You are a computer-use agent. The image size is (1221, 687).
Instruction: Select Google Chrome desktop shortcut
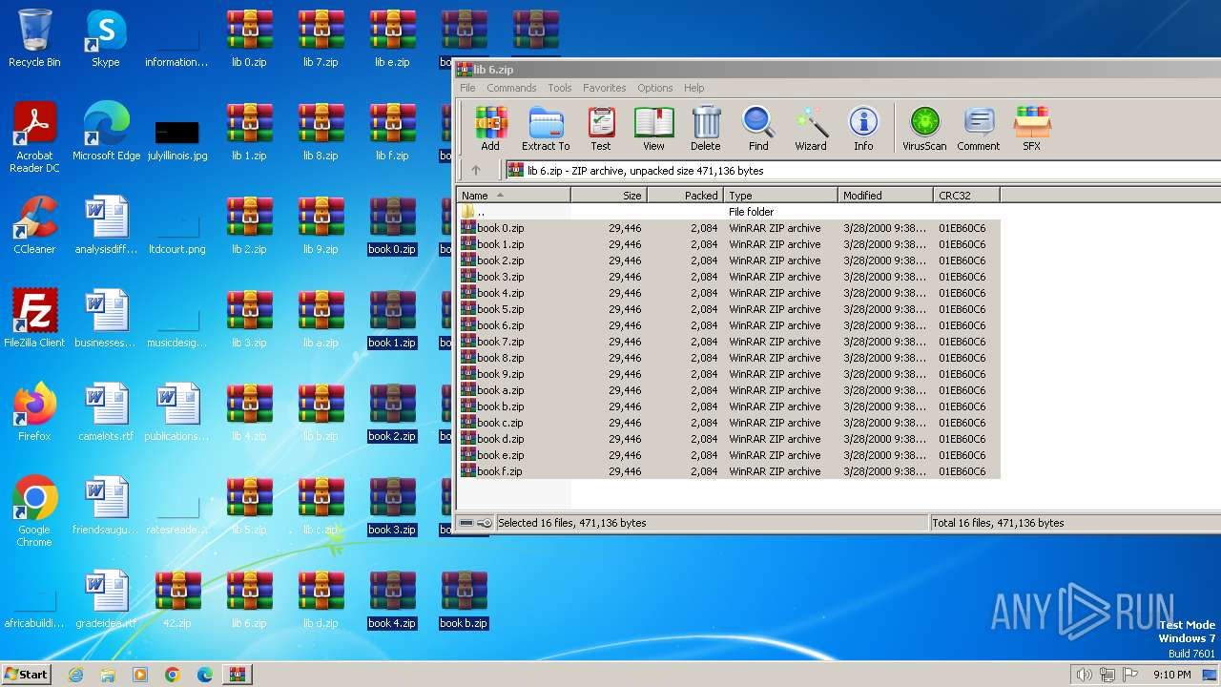34,512
